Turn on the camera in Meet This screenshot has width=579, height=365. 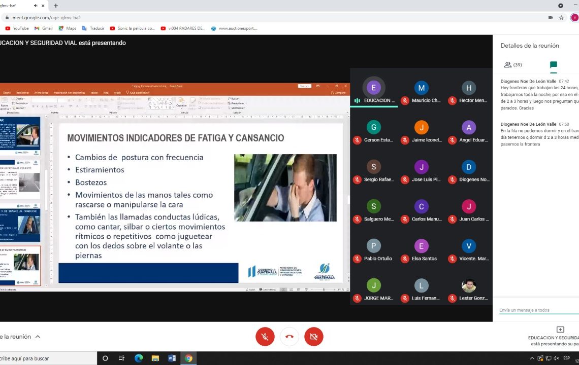pos(314,337)
